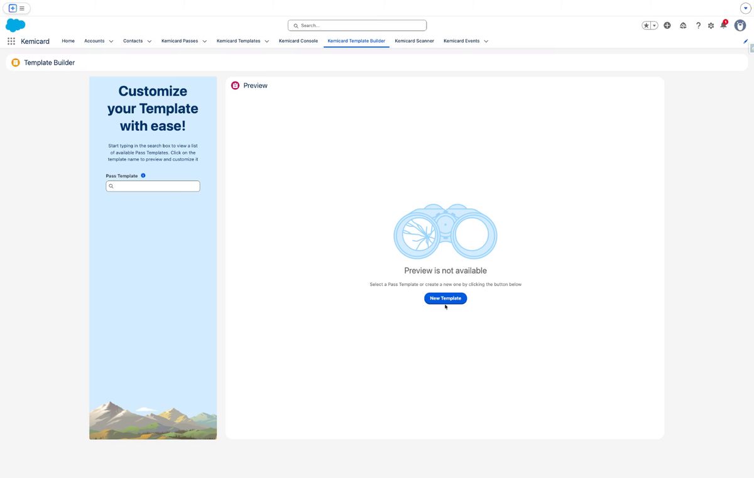The image size is (754, 478).
Task: Open the favorites list dropdown arrow
Action: tap(655, 26)
